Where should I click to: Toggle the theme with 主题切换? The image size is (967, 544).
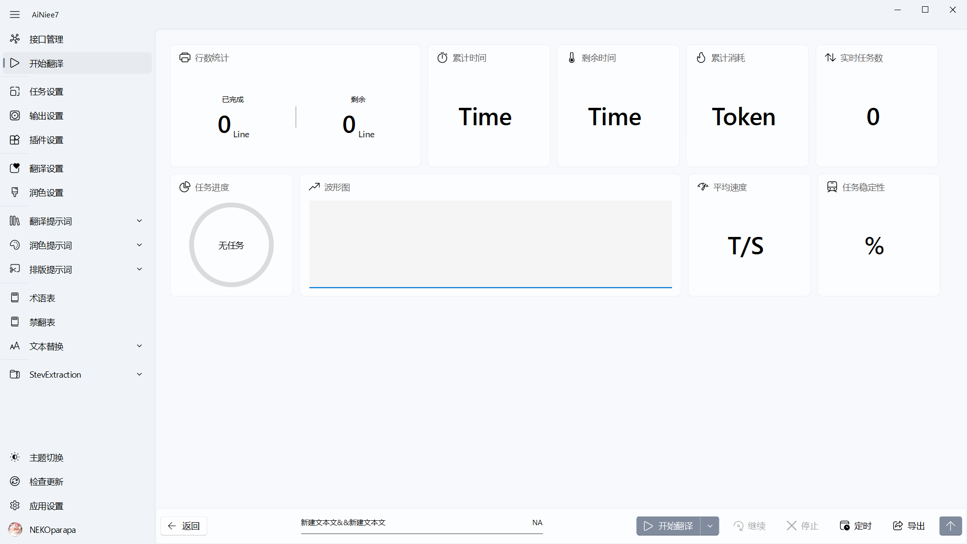(x=46, y=457)
